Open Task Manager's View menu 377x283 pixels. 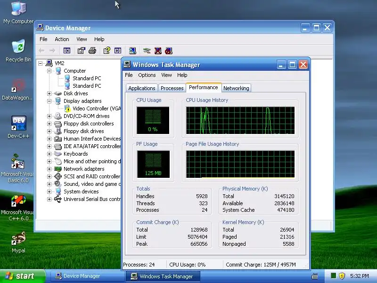(x=166, y=75)
